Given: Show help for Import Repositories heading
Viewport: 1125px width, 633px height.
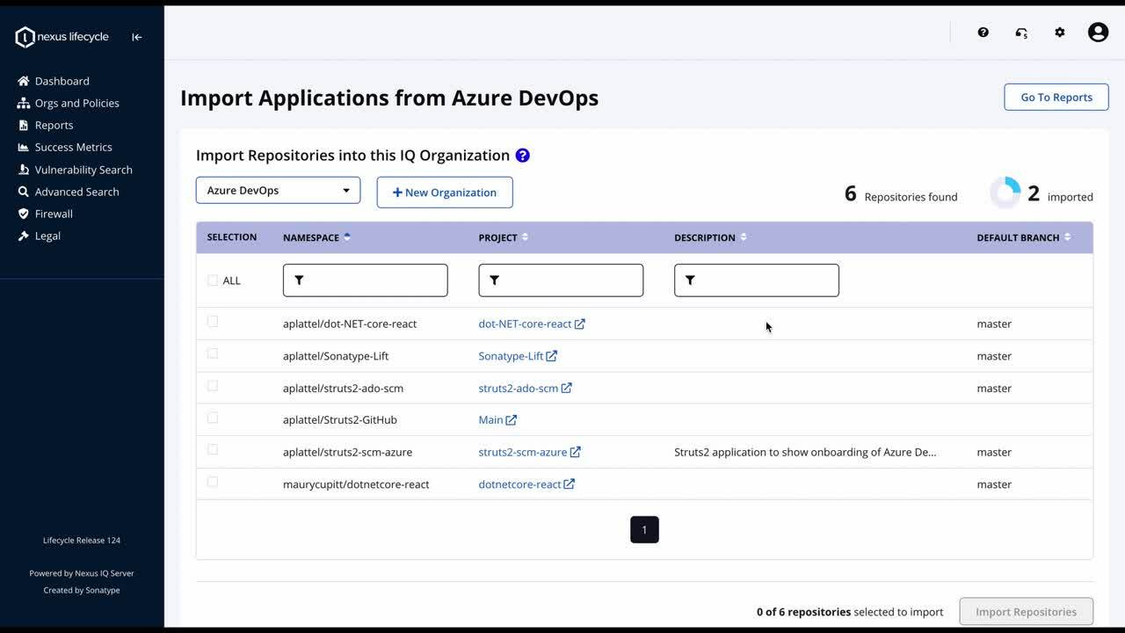Looking at the screenshot, I should click(522, 156).
